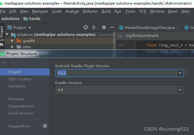Select Build Variants in sidebar

pos(21,113)
